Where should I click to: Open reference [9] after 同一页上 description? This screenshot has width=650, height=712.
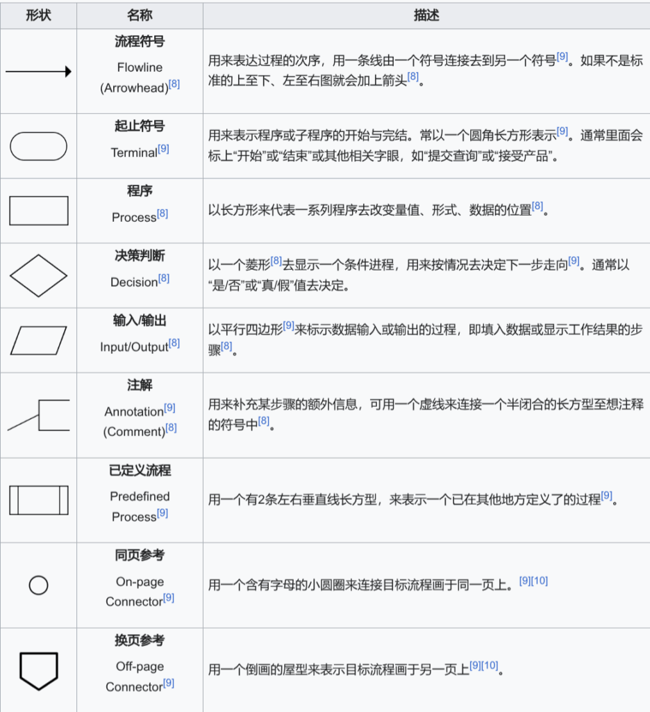pyautogui.click(x=525, y=581)
